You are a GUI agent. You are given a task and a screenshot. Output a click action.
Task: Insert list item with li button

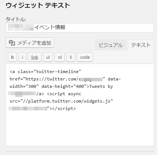pyautogui.click(x=71, y=57)
